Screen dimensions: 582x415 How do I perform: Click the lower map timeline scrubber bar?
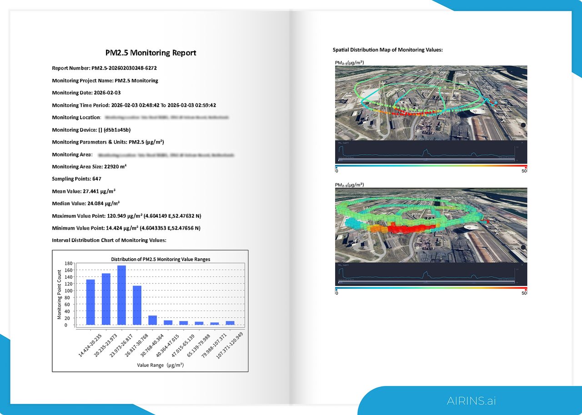427,282
